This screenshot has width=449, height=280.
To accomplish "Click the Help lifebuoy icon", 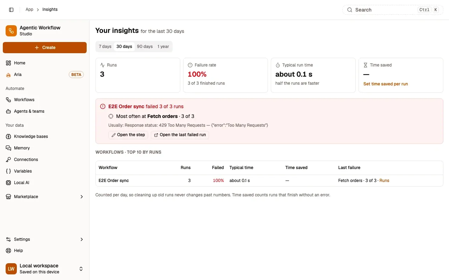I will coord(8,251).
